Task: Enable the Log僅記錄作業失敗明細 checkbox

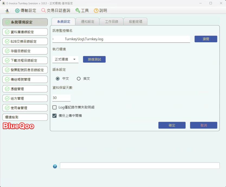Action: pos(55,107)
